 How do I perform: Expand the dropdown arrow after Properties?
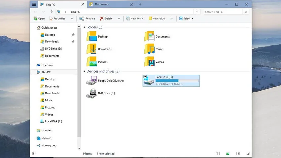click(x=72, y=19)
